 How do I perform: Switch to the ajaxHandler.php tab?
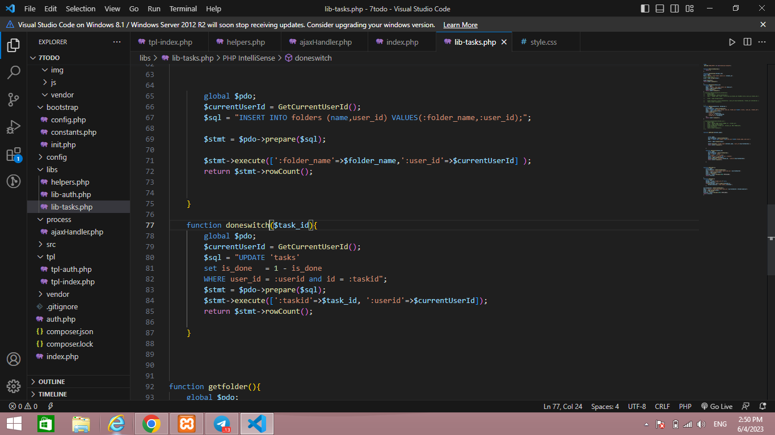[x=325, y=42]
